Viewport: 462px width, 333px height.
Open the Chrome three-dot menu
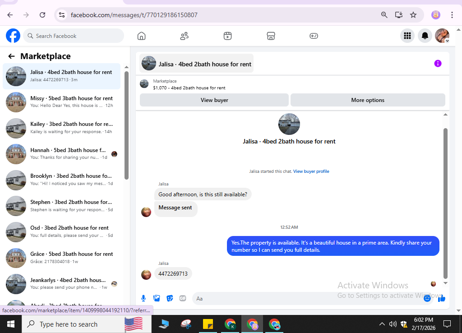tap(452, 15)
